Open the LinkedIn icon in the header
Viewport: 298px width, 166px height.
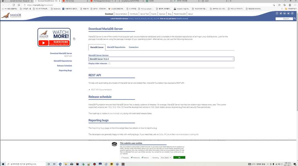coord(285,13)
